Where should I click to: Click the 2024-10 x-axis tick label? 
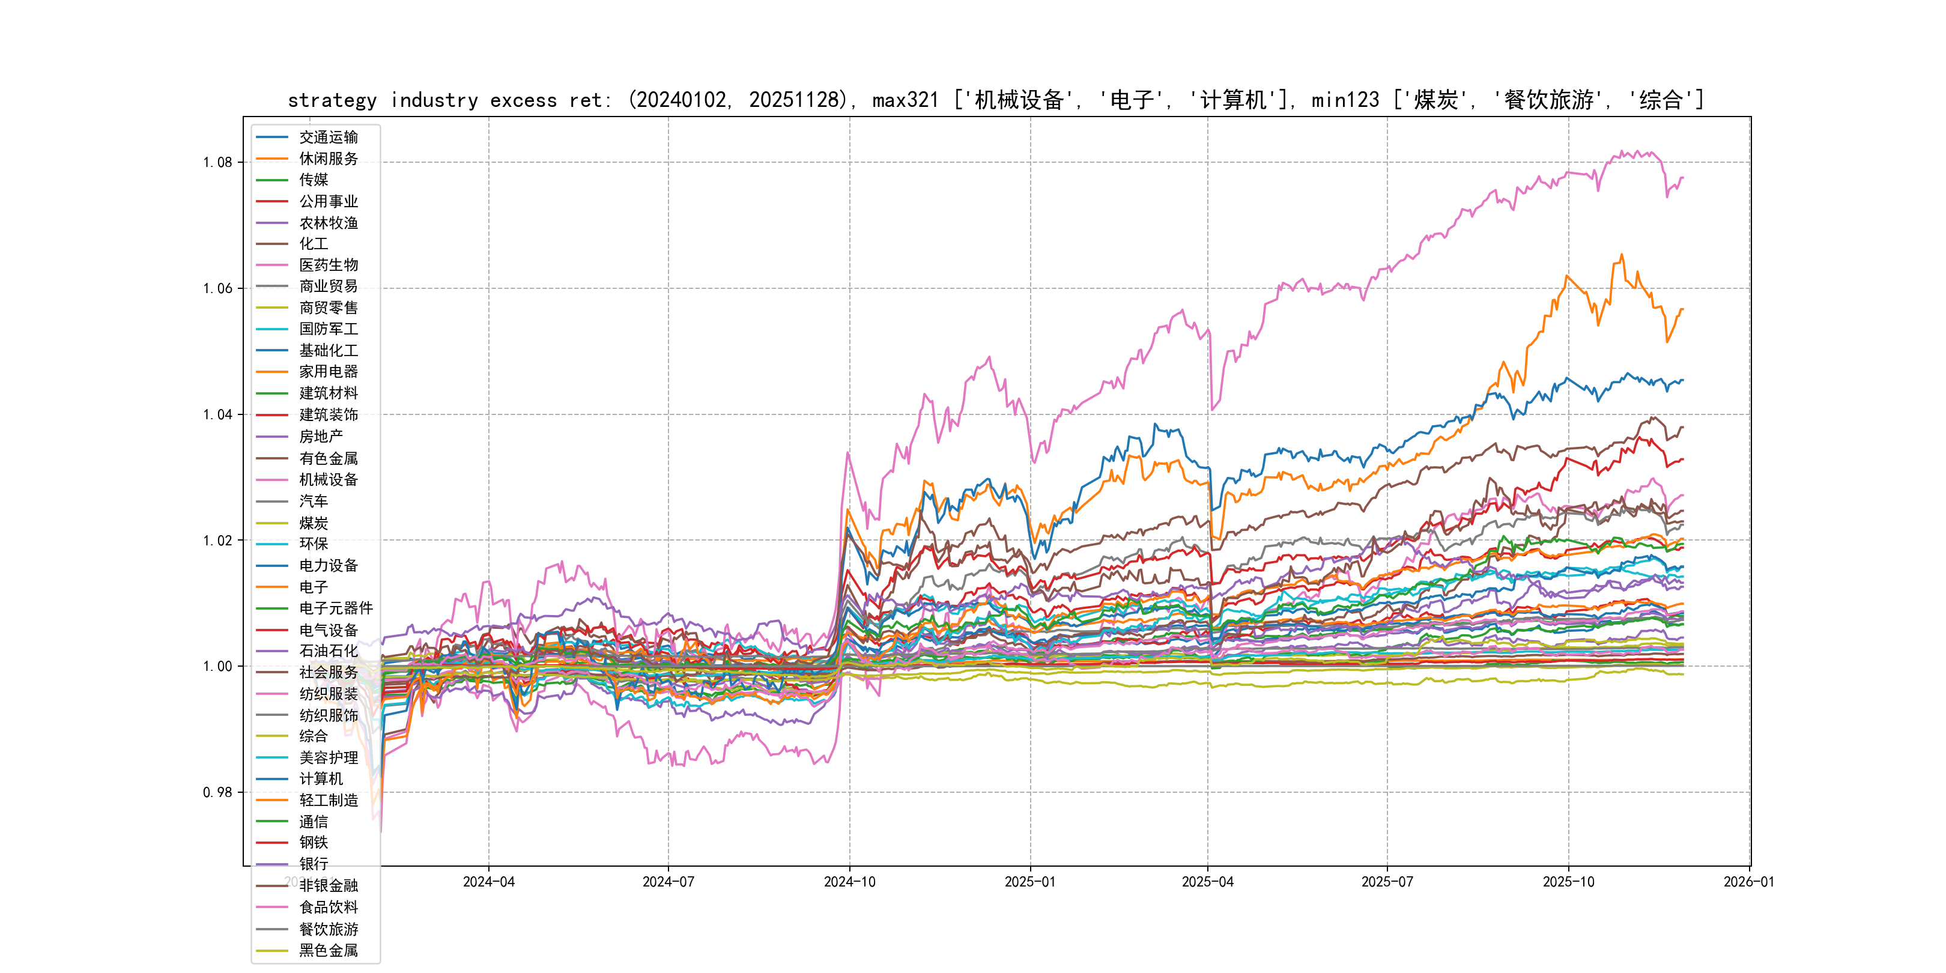point(849,882)
